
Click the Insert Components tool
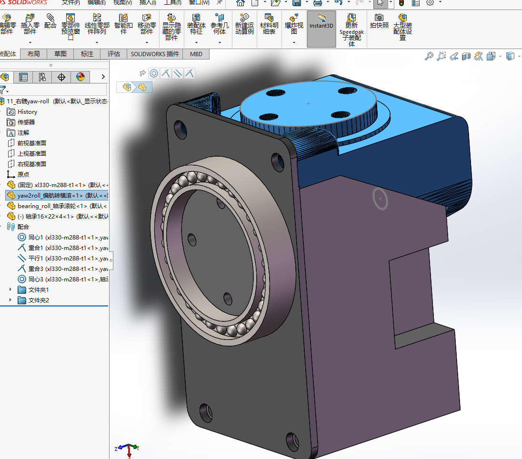tap(30, 24)
